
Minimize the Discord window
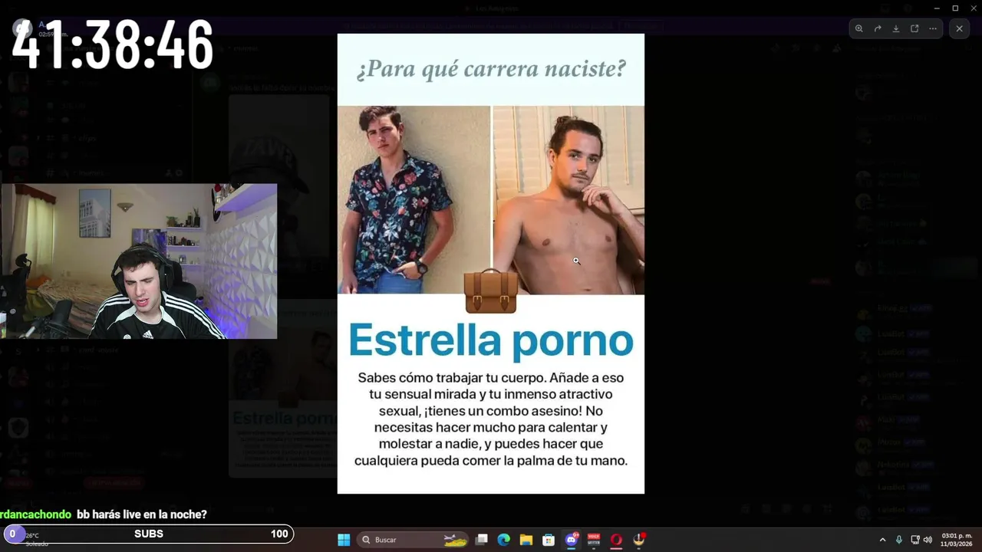click(937, 8)
